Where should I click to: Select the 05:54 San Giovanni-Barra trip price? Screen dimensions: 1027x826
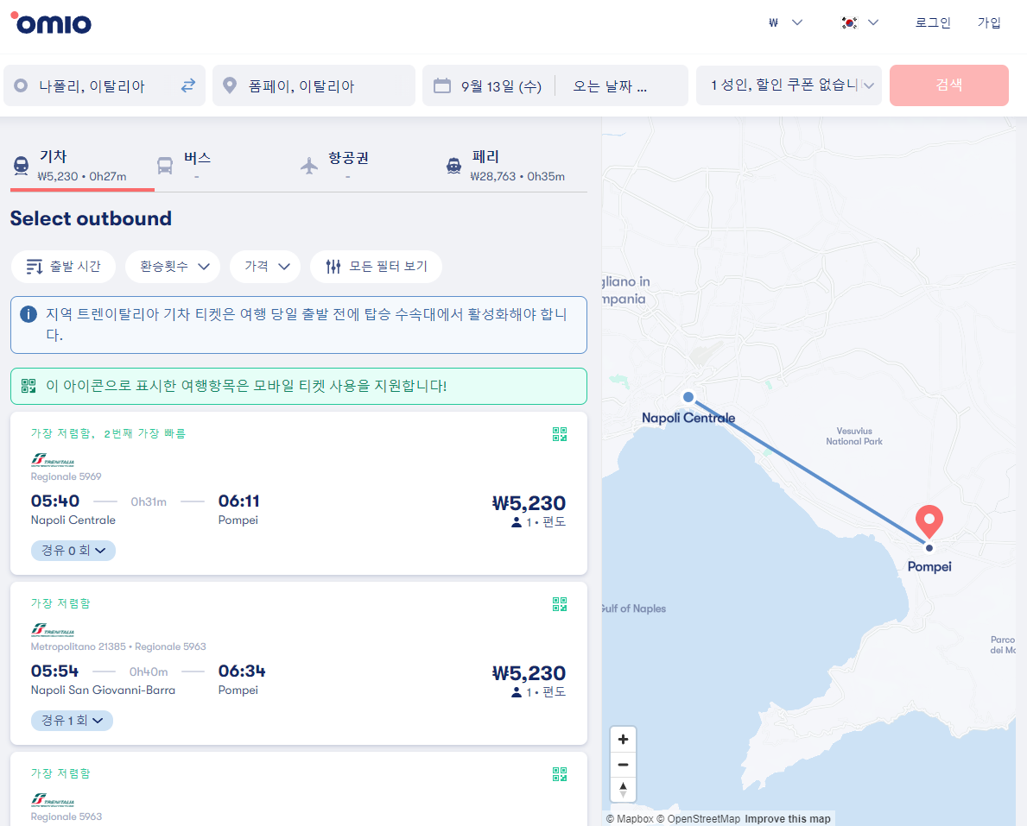[x=529, y=673]
